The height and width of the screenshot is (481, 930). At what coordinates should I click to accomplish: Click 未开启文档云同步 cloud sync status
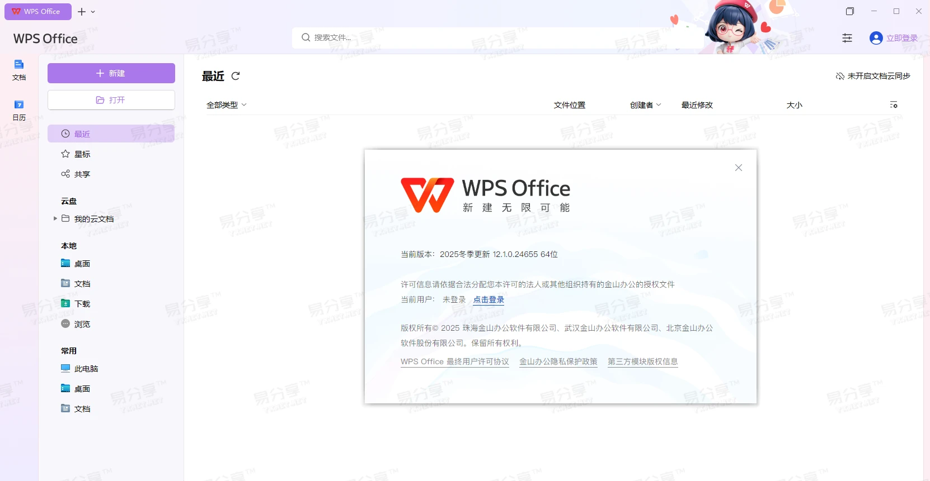873,76
